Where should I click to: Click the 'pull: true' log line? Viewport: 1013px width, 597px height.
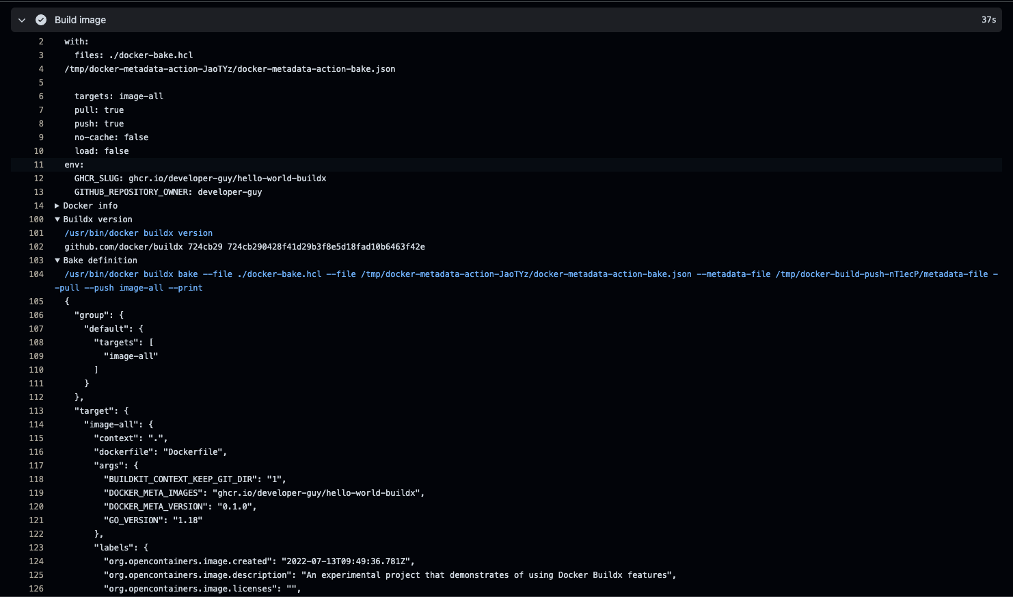click(99, 110)
